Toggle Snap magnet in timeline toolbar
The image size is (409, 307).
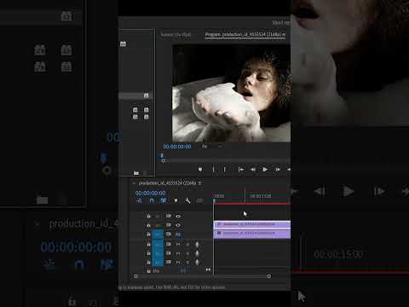coord(152,200)
